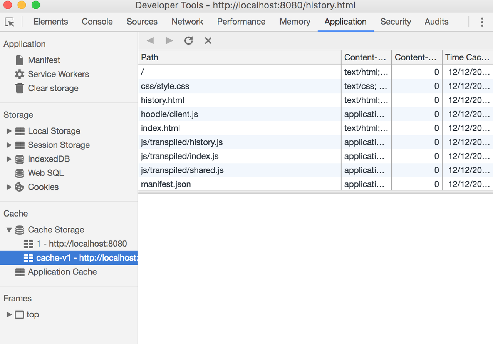
Task: Click the top frame window icon
Action: (x=20, y=315)
